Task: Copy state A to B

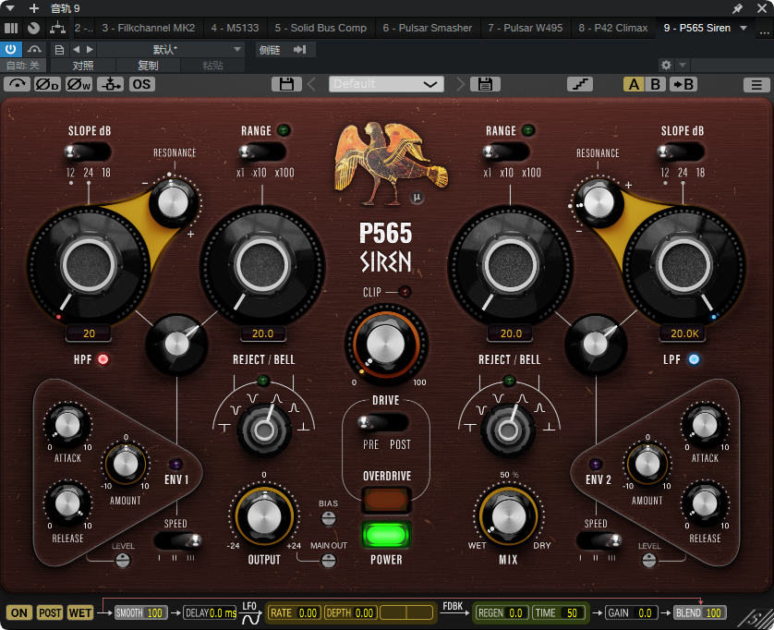Action: click(683, 84)
